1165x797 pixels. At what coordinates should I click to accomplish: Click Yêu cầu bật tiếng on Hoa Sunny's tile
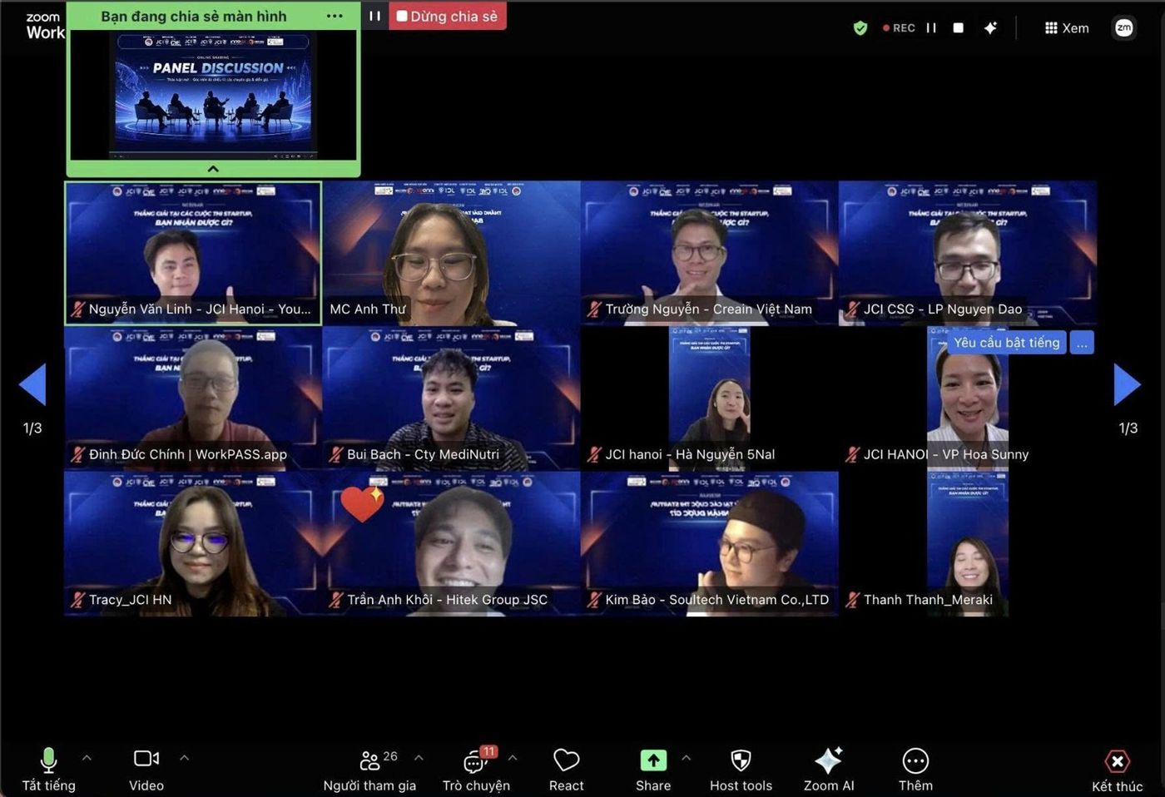pyautogui.click(x=1006, y=343)
